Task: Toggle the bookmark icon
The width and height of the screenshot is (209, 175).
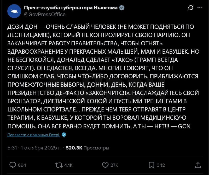Action: [152, 165]
